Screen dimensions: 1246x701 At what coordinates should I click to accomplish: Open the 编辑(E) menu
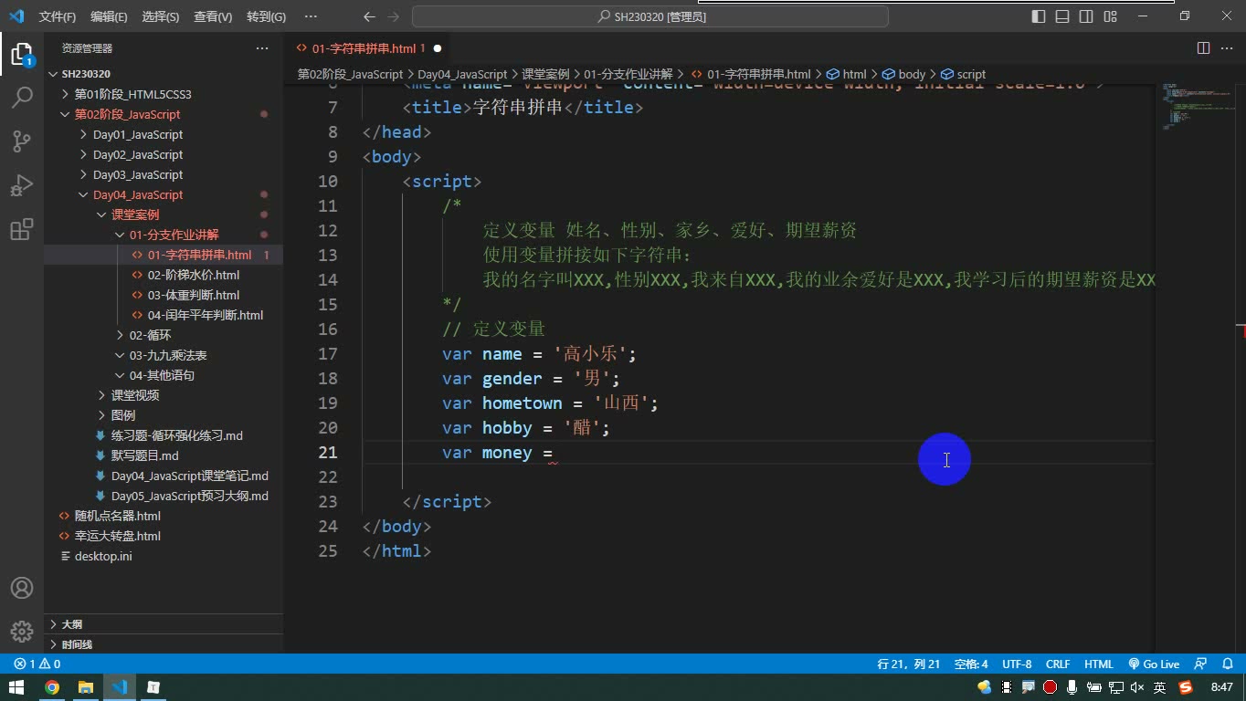tap(109, 16)
